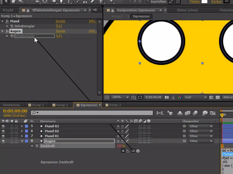Open the Übergeordnet dropdown for the Augen layer
Screen dimensions: 233x174
pyautogui.click(x=202, y=141)
